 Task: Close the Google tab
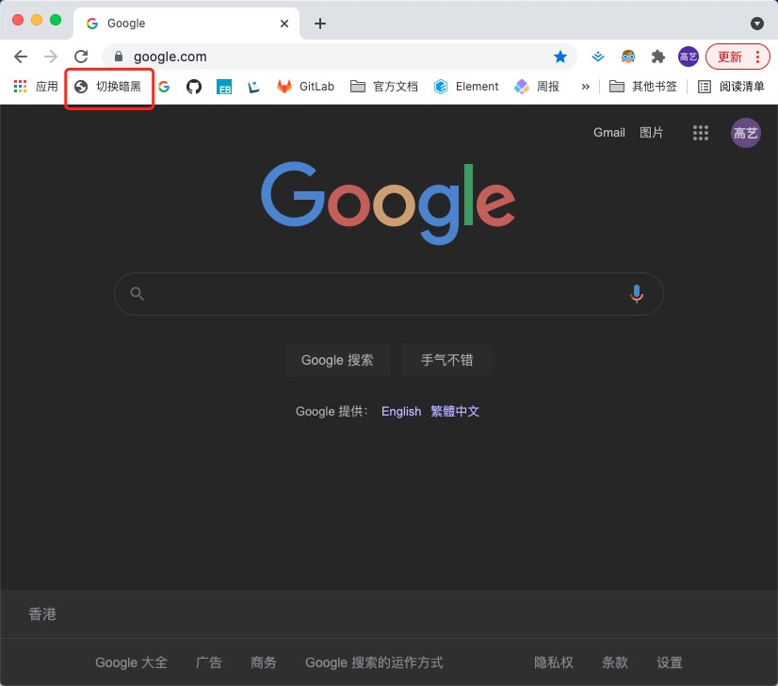pos(284,24)
